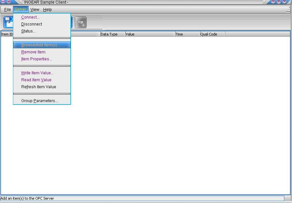Choose Connect... from the Server menu
Screen dimensions: 292x203
point(42,17)
